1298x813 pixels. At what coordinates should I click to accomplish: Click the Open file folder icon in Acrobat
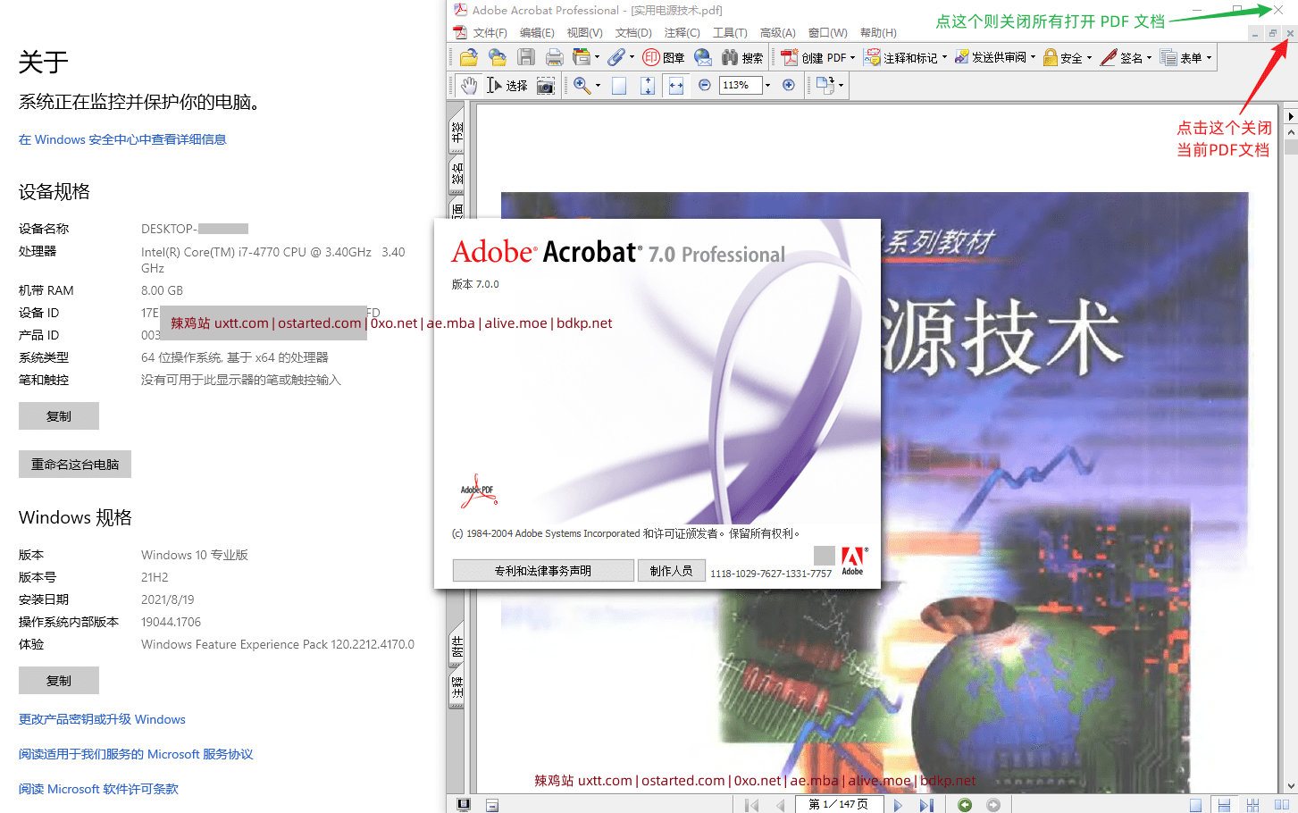click(x=469, y=57)
